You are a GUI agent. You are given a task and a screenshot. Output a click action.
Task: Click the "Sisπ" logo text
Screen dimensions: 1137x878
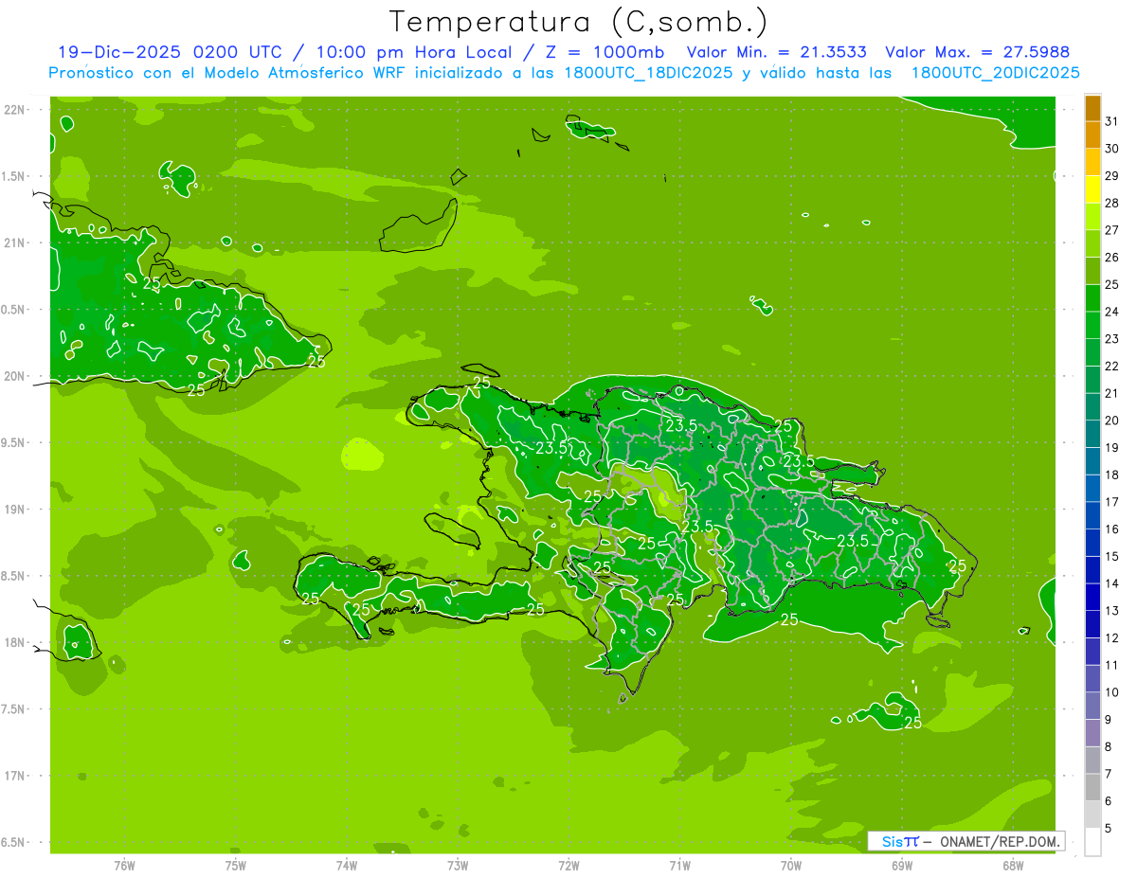(900, 841)
